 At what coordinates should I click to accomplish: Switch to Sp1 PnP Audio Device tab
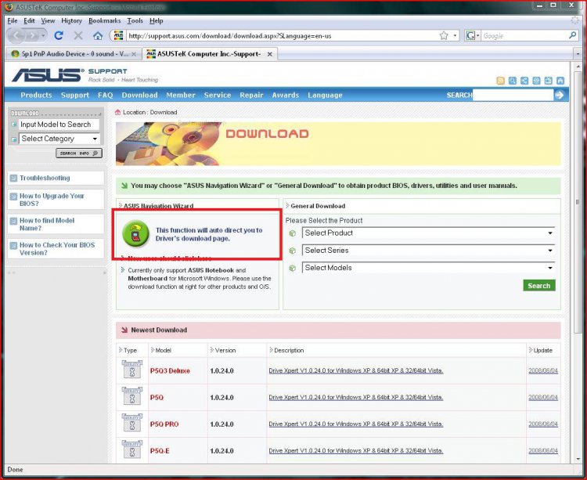pyautogui.click(x=74, y=54)
